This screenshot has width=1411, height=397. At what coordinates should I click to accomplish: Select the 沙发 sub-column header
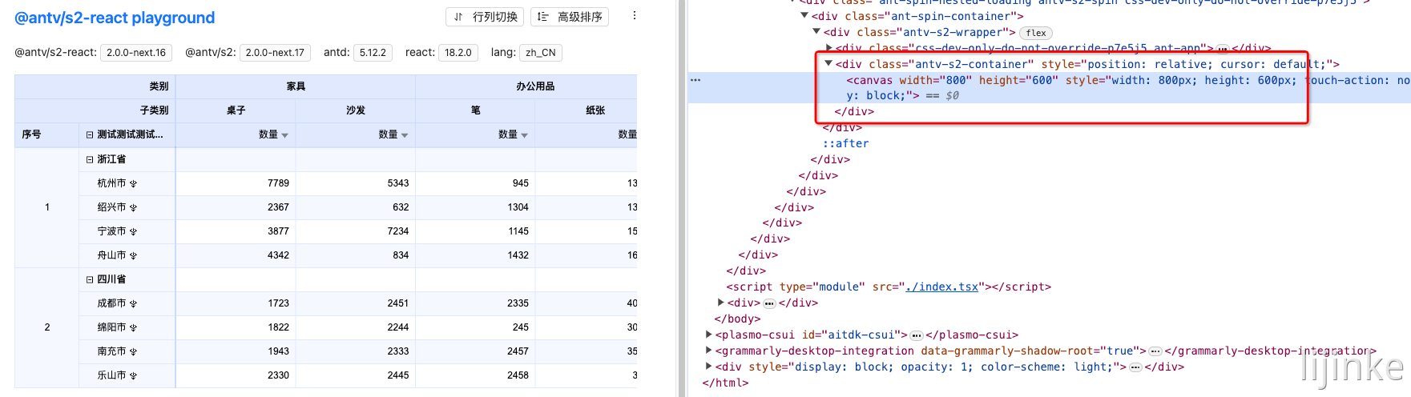coord(356,110)
